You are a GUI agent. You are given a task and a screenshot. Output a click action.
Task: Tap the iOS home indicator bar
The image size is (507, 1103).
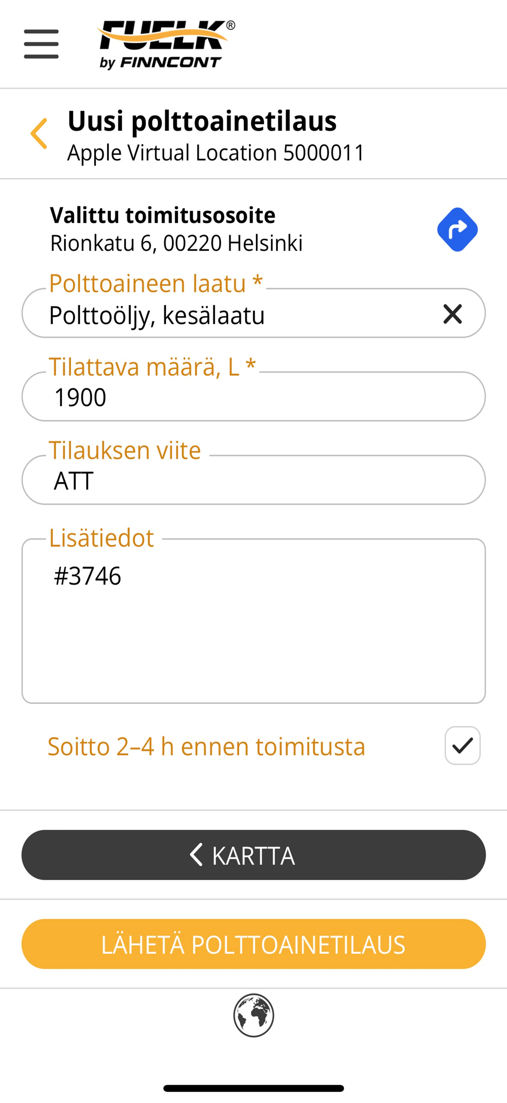pos(253,1088)
